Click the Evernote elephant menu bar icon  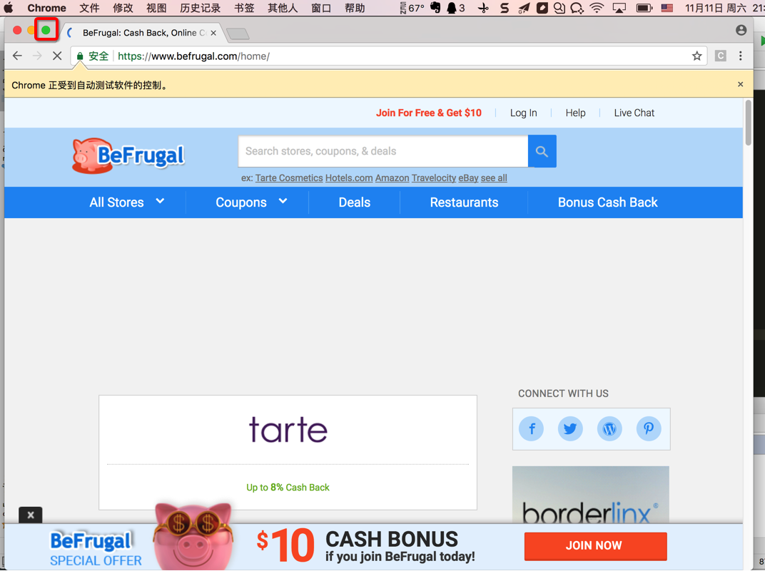(435, 8)
